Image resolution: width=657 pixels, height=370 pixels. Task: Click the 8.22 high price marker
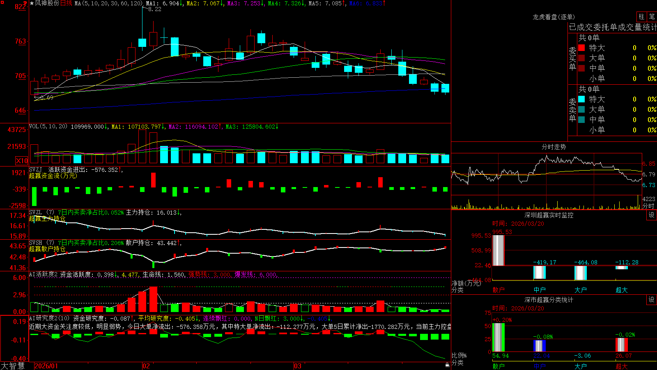(x=154, y=9)
